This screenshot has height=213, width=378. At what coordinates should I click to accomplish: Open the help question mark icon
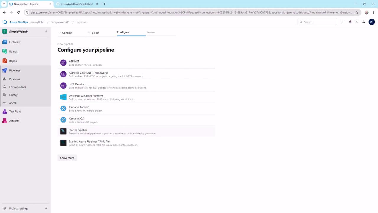[357, 22]
